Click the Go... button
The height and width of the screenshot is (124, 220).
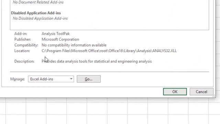point(89,79)
